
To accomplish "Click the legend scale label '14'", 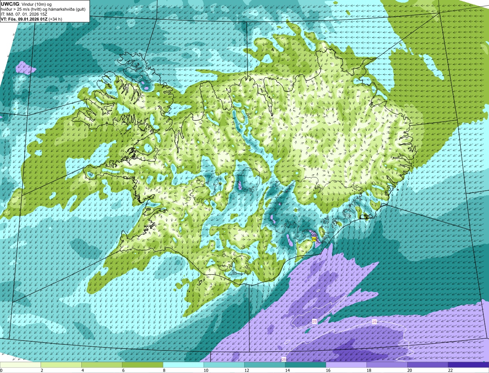I will (287, 370).
